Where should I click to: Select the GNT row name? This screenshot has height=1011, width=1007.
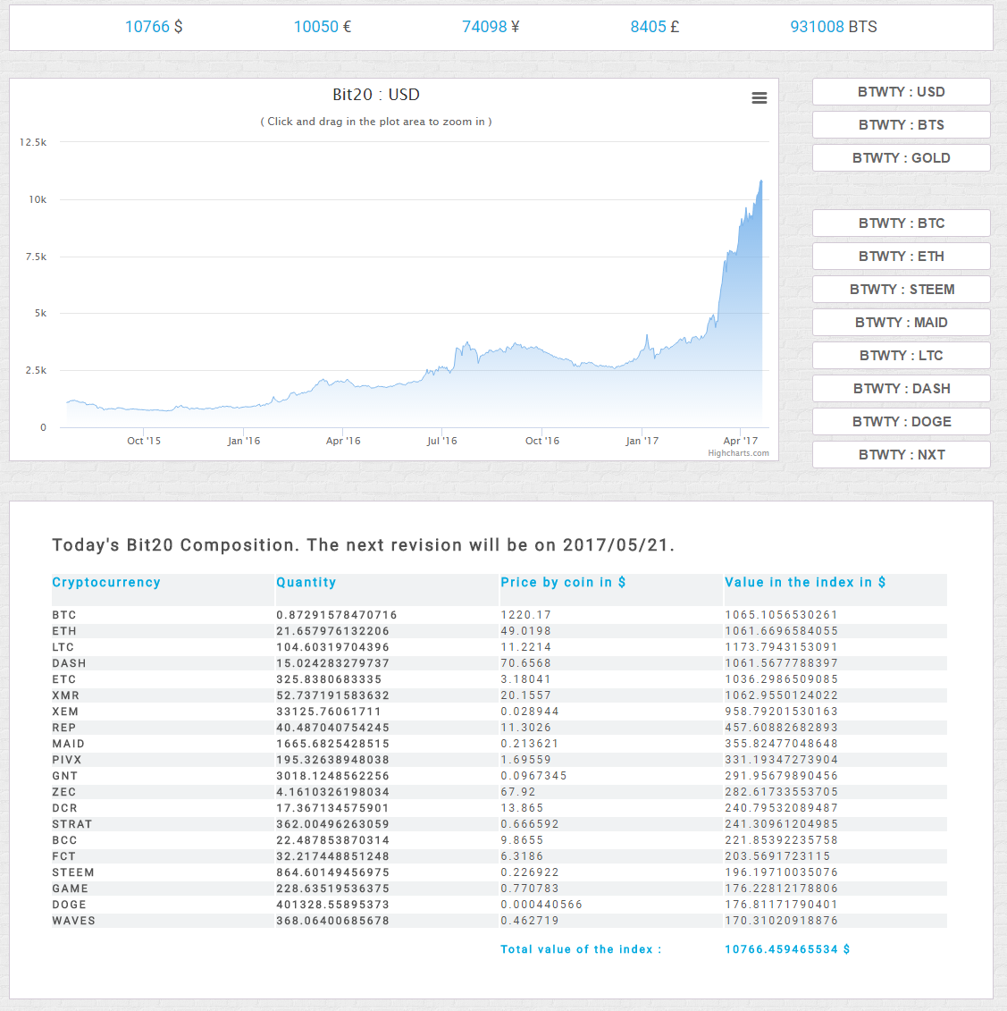(64, 776)
